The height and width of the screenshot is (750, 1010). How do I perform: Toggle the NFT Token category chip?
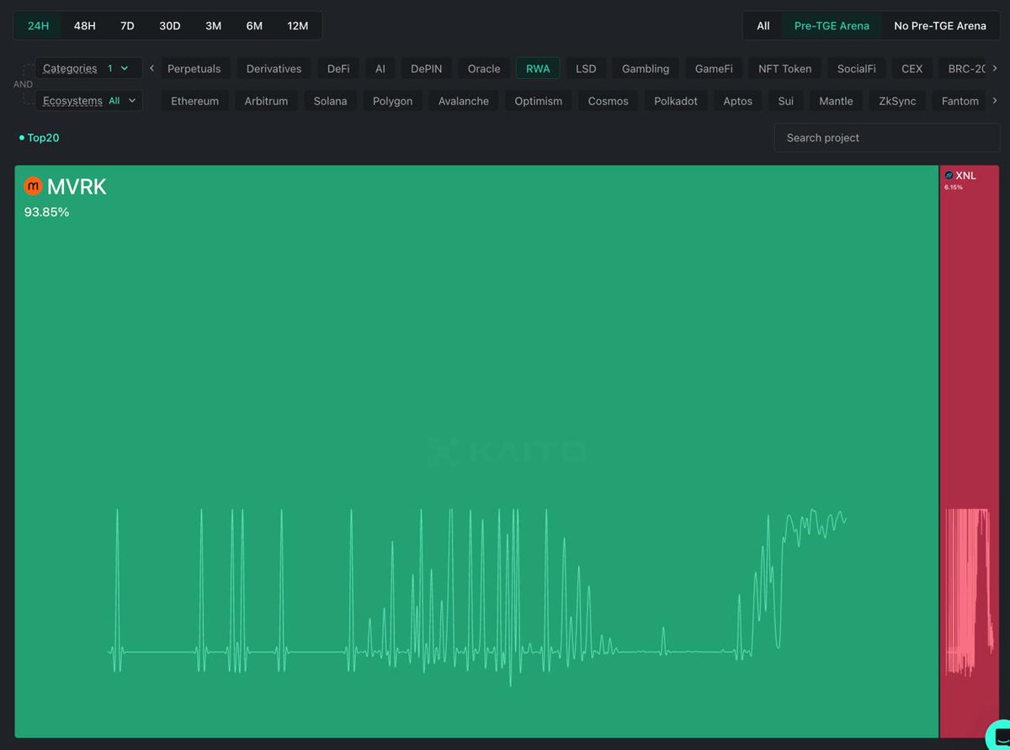tap(785, 69)
